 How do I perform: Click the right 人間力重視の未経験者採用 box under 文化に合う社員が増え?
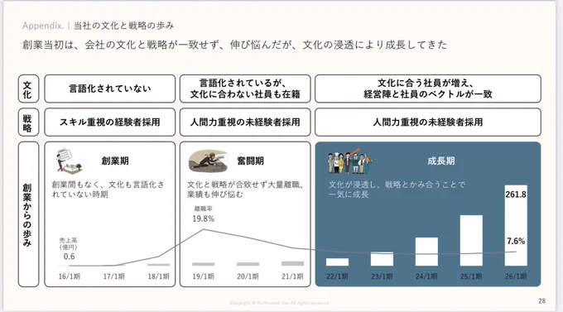click(x=428, y=122)
